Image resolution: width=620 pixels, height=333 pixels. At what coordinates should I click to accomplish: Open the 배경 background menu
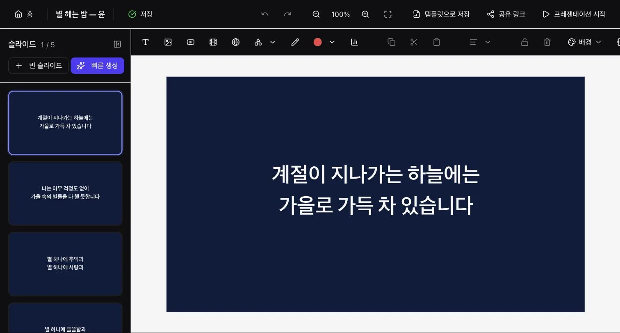click(584, 42)
